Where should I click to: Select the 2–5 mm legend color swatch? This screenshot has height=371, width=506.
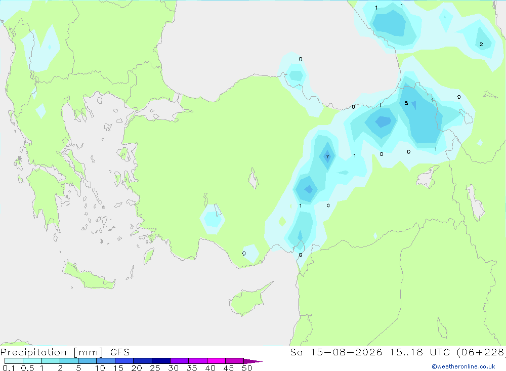[x=69, y=361]
